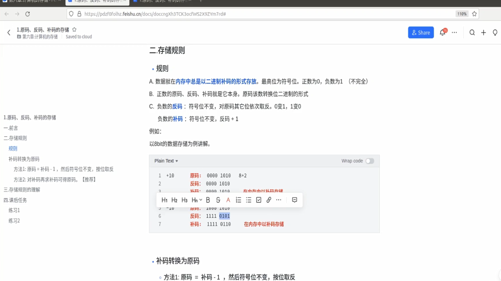
Task: Apply Heading 1 from the floating toolbar
Action: pos(164,200)
